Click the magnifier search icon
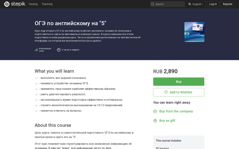Image resolution: width=239 pixels, height=149 pixels. (153, 4)
